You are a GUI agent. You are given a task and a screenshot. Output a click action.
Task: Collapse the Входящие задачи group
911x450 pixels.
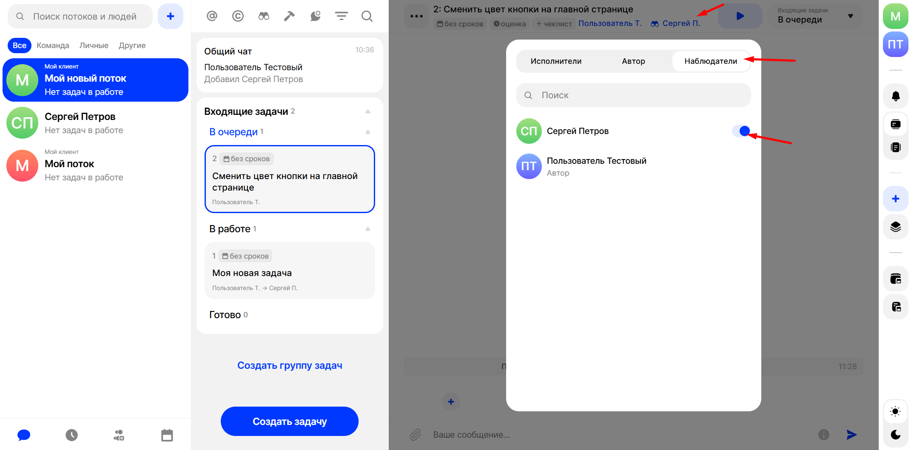click(x=368, y=111)
